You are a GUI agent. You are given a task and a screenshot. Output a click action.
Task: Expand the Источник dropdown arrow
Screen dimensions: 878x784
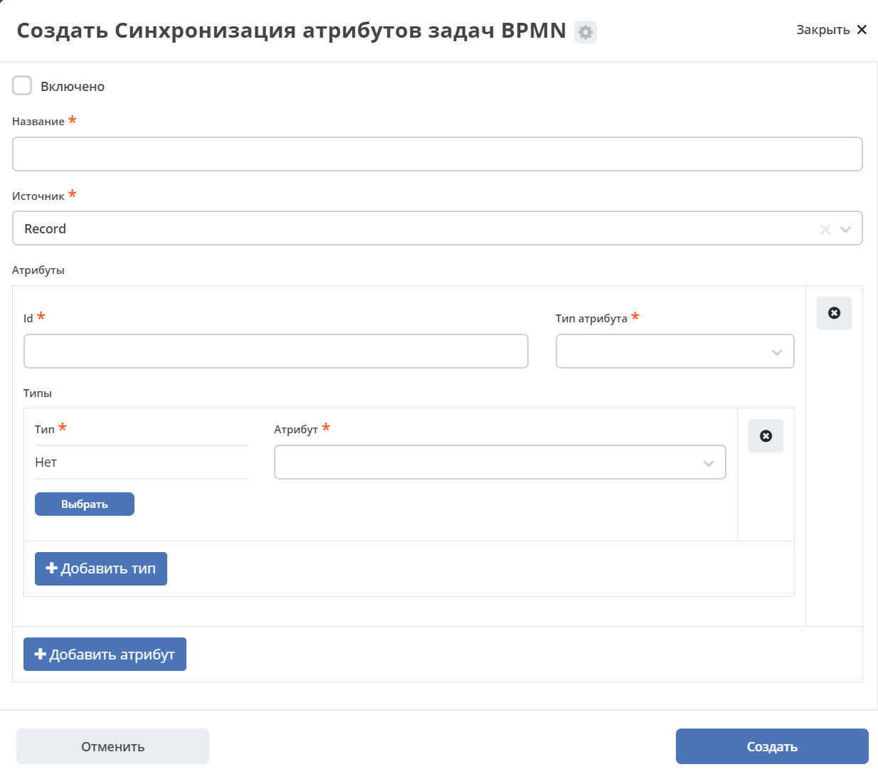[x=845, y=229]
